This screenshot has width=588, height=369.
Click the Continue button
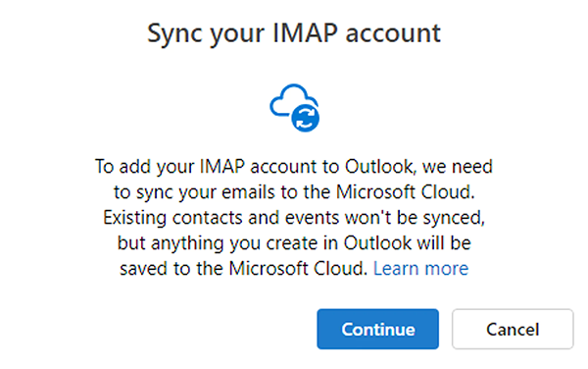377,329
